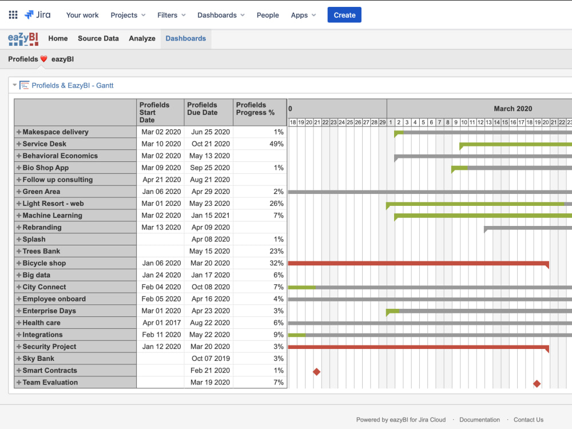The height and width of the screenshot is (429, 572).
Task: Click the red Security Project Gantt bar
Action: (418, 347)
